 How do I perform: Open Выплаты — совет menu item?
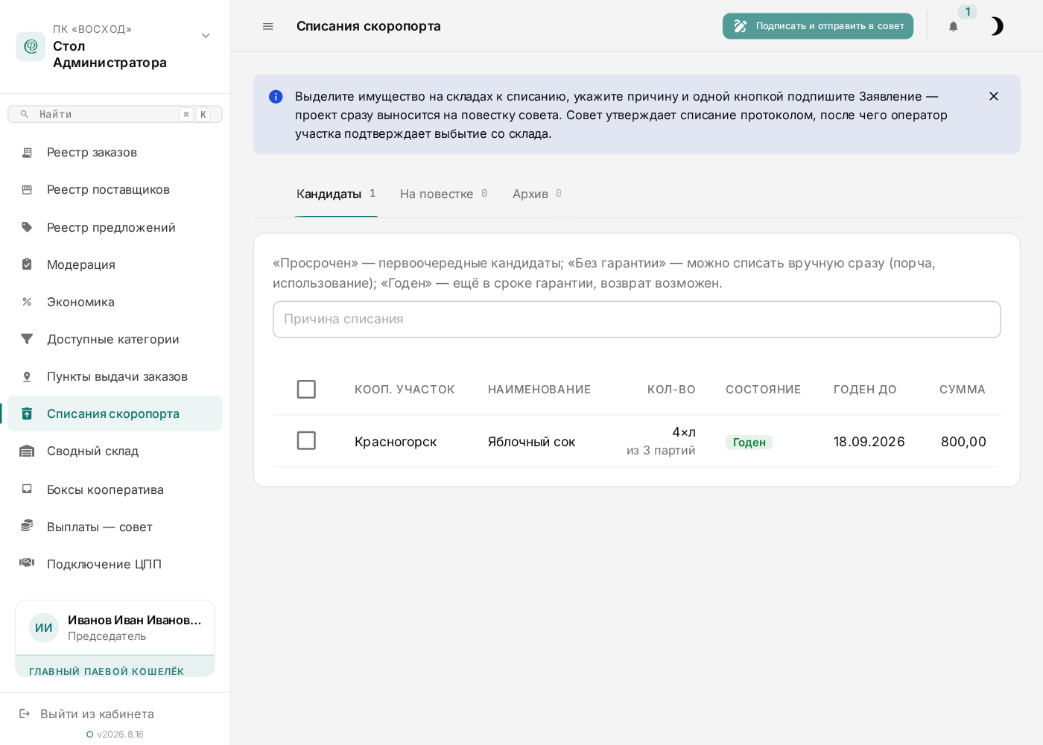point(115,527)
